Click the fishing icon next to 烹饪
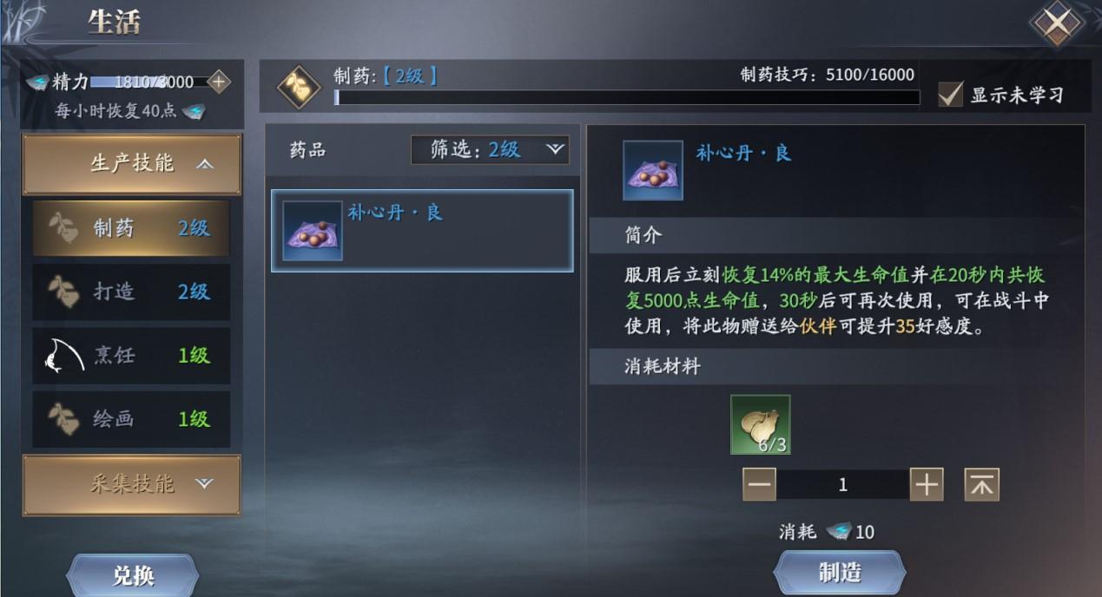 tap(63, 355)
